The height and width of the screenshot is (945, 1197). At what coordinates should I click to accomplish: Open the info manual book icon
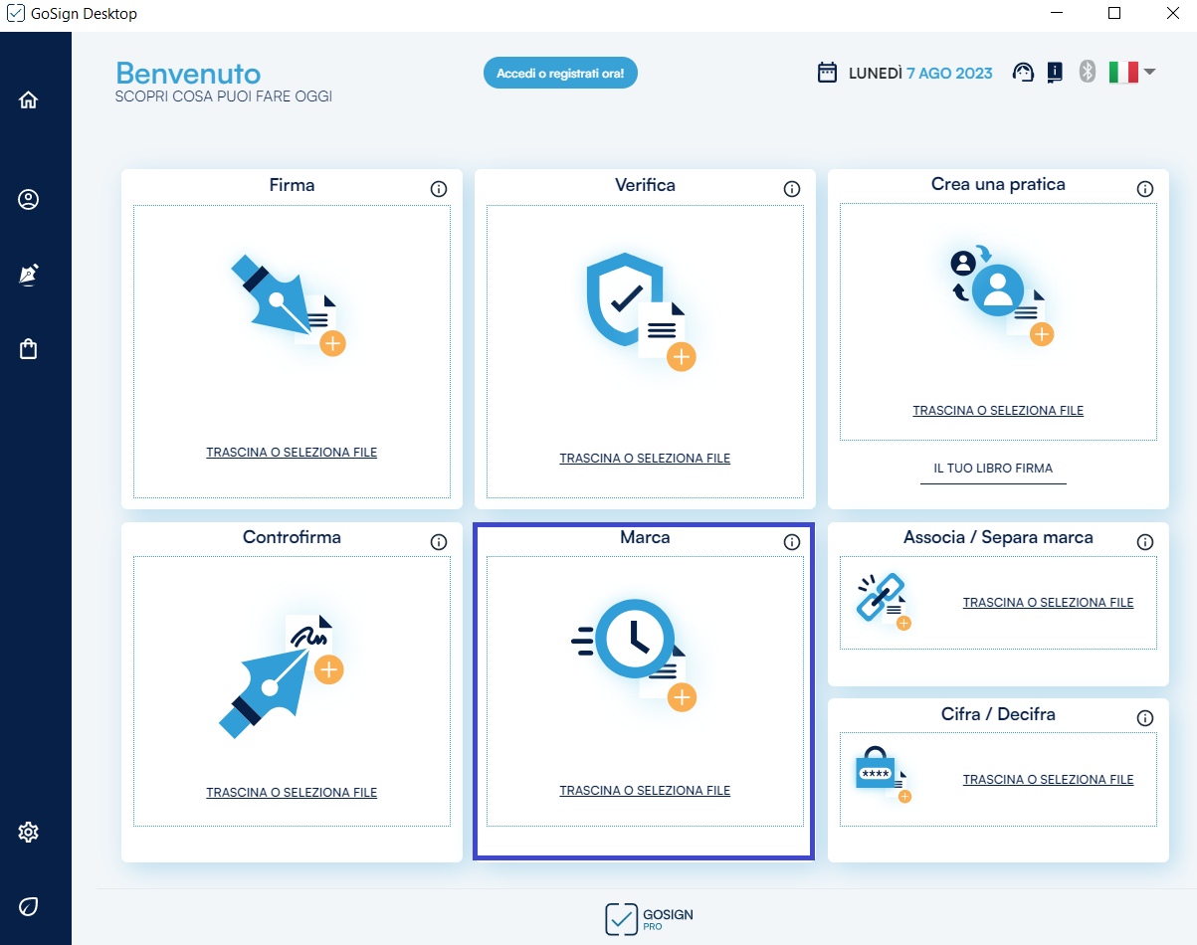[1055, 73]
